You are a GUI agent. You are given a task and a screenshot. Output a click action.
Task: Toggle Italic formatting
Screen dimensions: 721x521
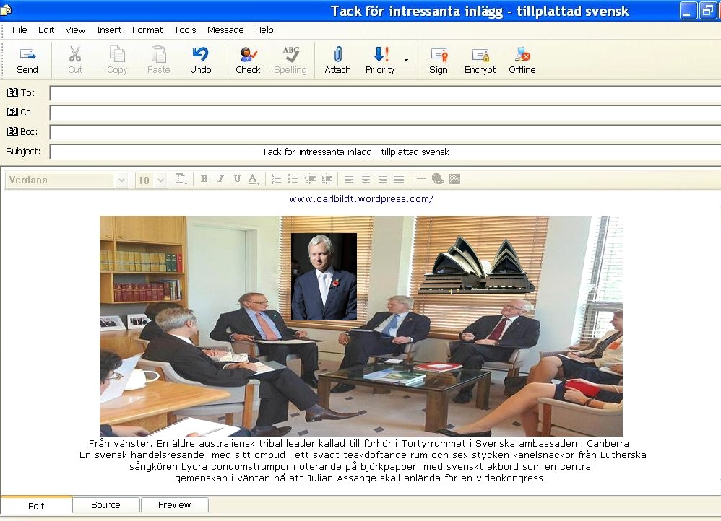click(x=221, y=179)
